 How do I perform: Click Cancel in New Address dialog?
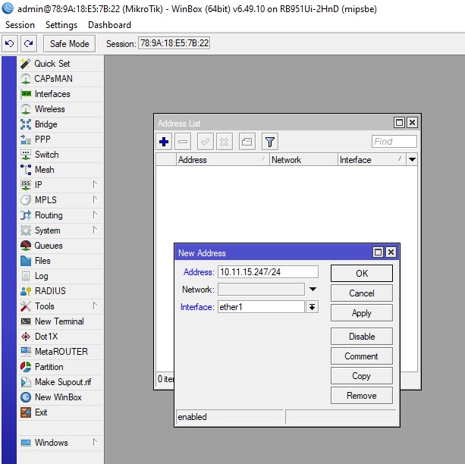(x=362, y=293)
